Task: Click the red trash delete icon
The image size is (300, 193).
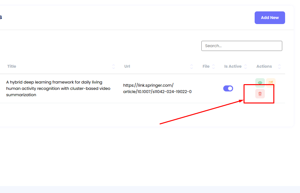Action: [260, 94]
